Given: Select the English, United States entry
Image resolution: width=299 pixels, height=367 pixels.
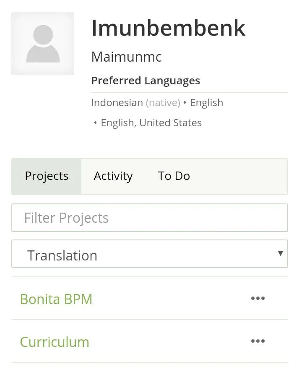Looking at the screenshot, I should tap(151, 123).
